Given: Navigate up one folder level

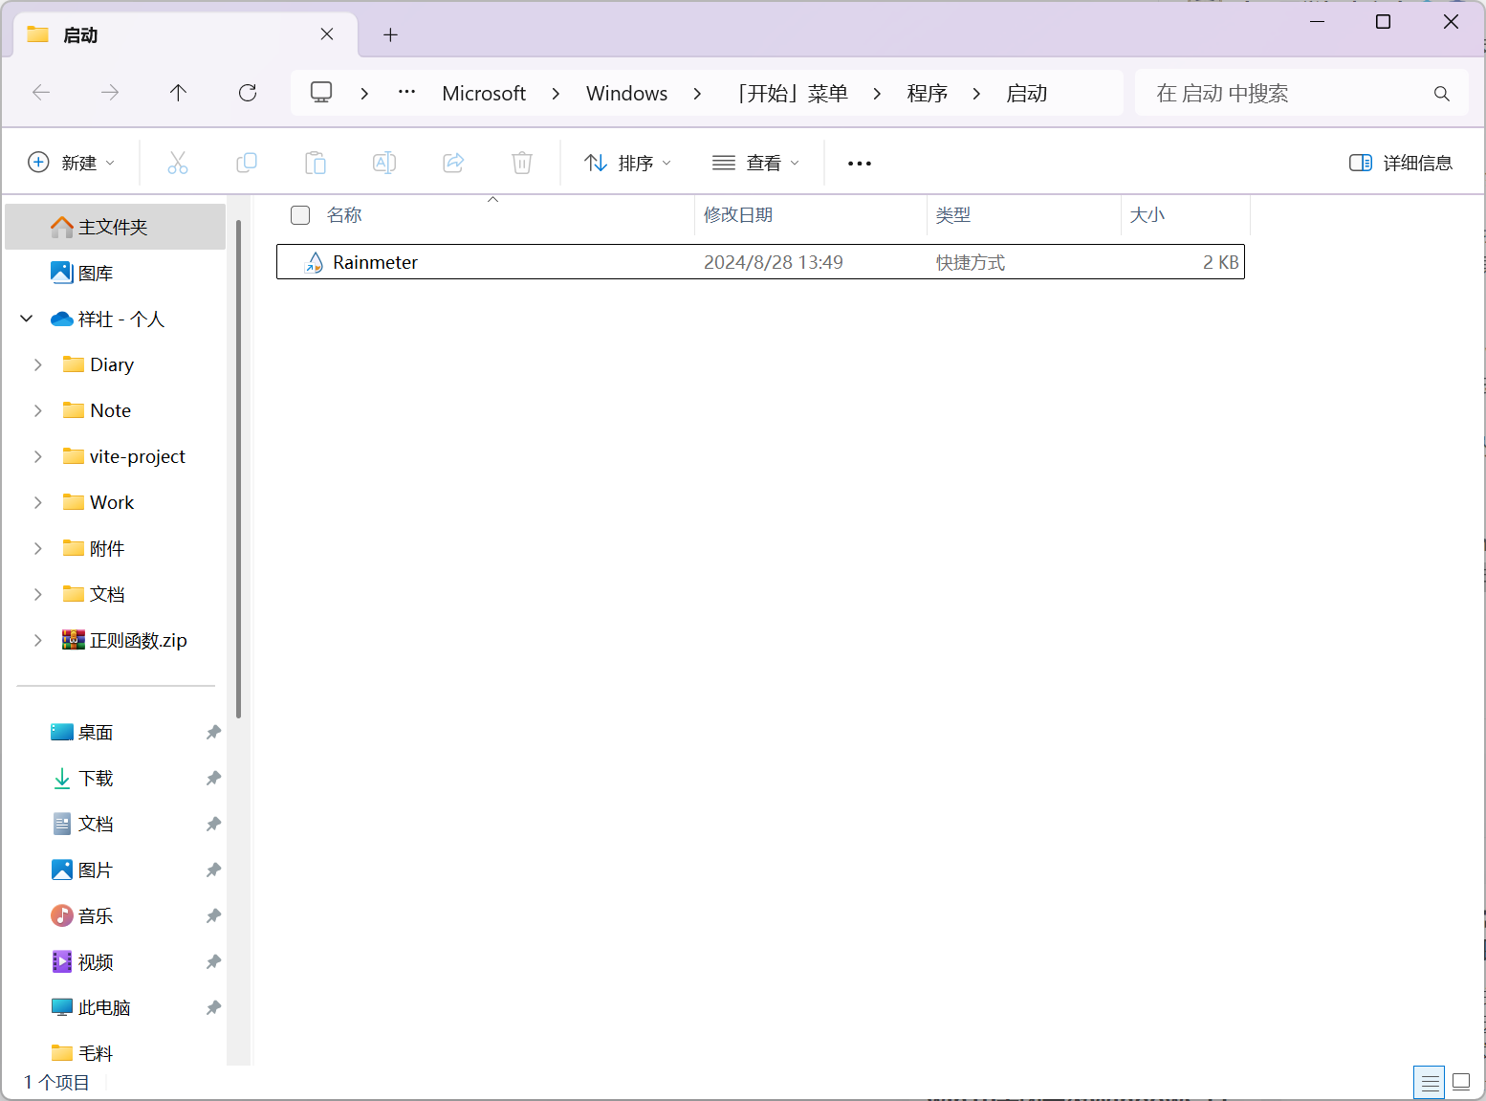Looking at the screenshot, I should 178,93.
